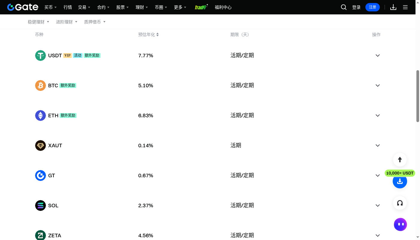The image size is (420, 240).
Task: Click the USDT coin icon
Action: [40, 55]
